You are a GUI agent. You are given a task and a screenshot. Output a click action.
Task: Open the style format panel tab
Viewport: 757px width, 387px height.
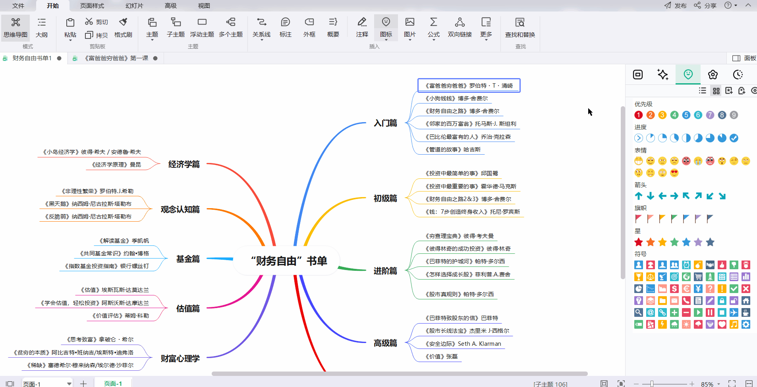point(638,75)
